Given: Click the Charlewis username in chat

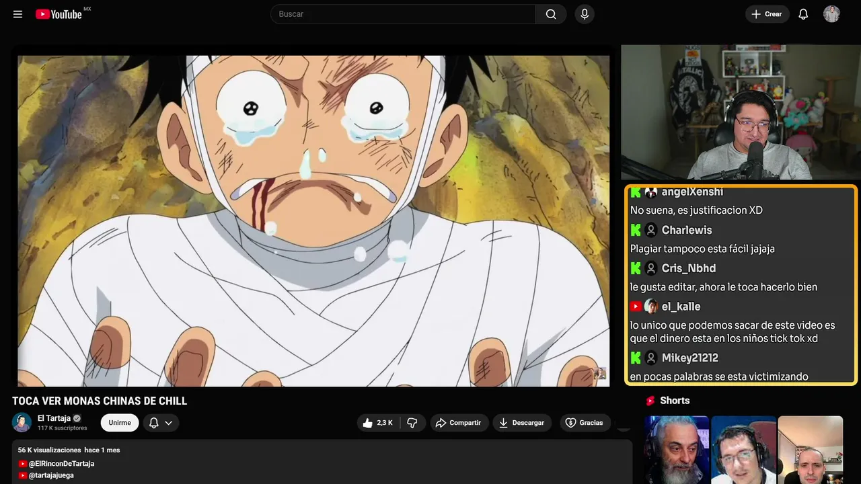Looking at the screenshot, I should point(687,231).
